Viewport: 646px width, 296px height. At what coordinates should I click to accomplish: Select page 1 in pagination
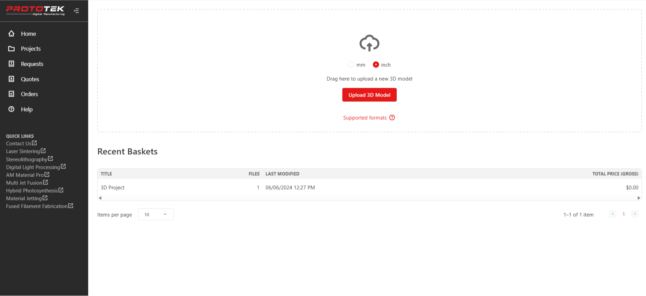(x=624, y=214)
